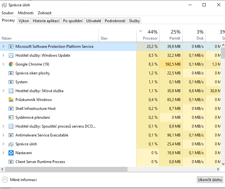Open the Možnosti menu
The width and height of the screenshot is (225, 189).
coord(26,13)
